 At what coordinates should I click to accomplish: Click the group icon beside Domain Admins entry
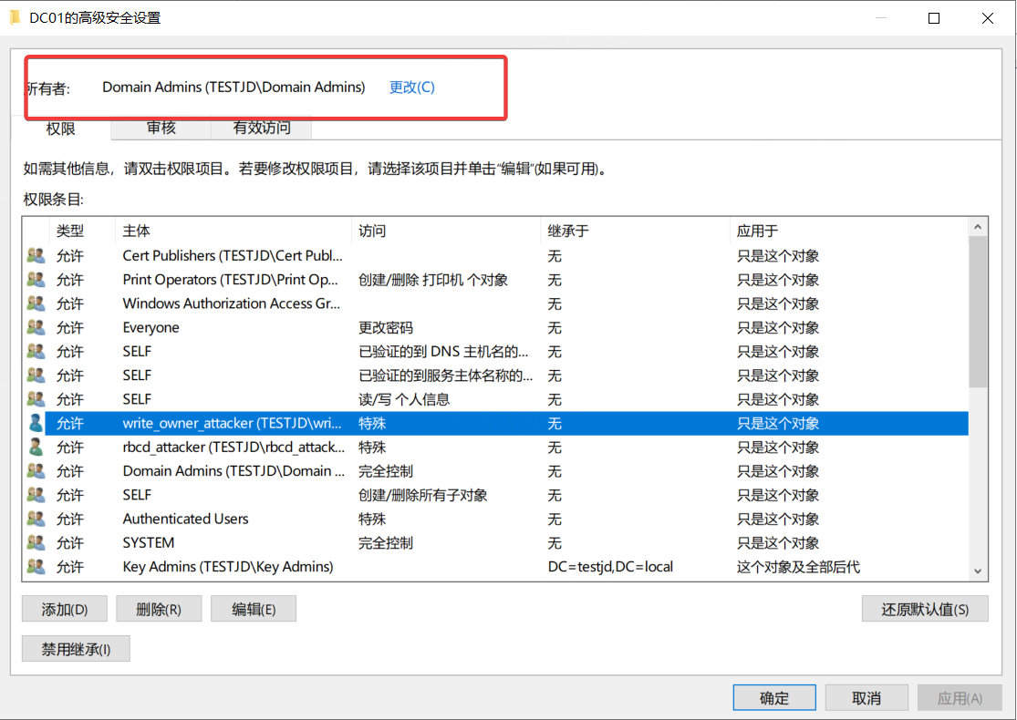tap(36, 471)
